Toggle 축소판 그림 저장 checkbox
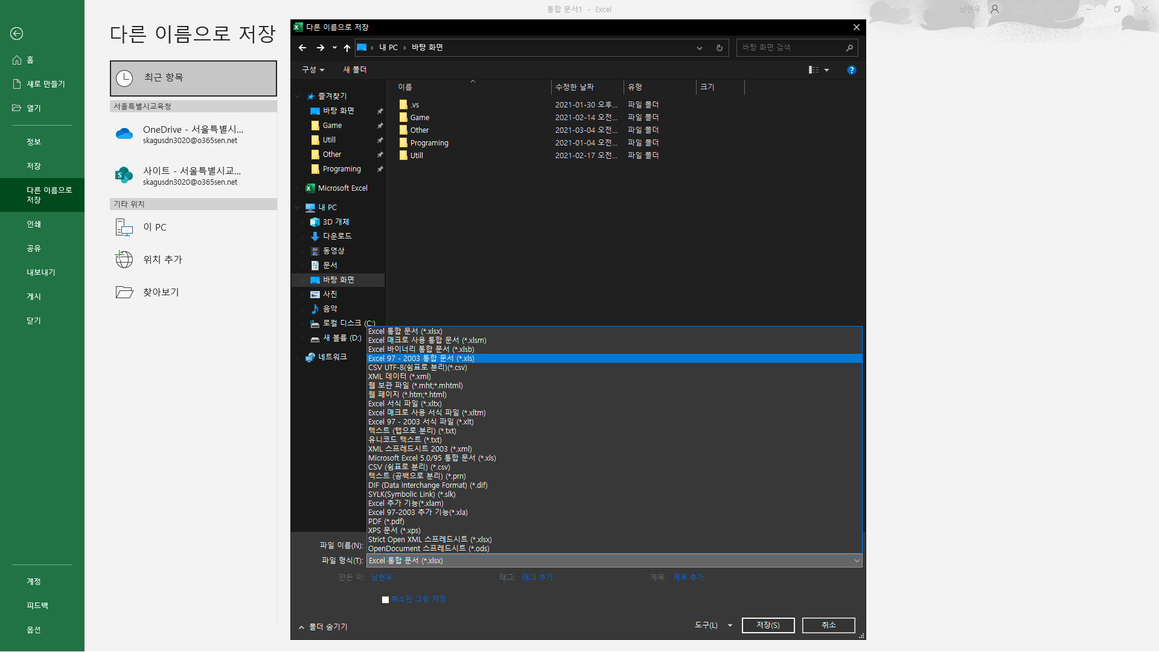 coord(385,599)
